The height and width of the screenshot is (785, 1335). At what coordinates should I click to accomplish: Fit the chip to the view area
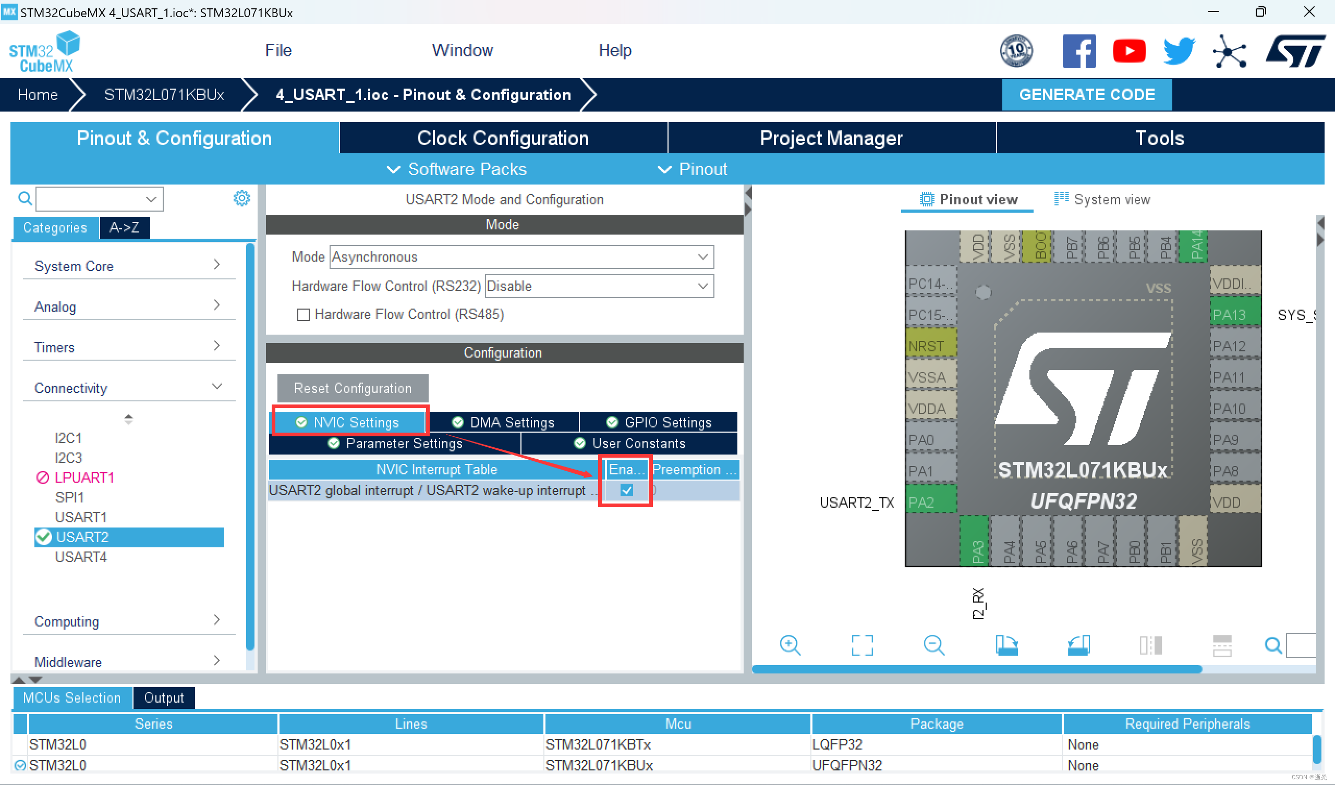point(862,645)
